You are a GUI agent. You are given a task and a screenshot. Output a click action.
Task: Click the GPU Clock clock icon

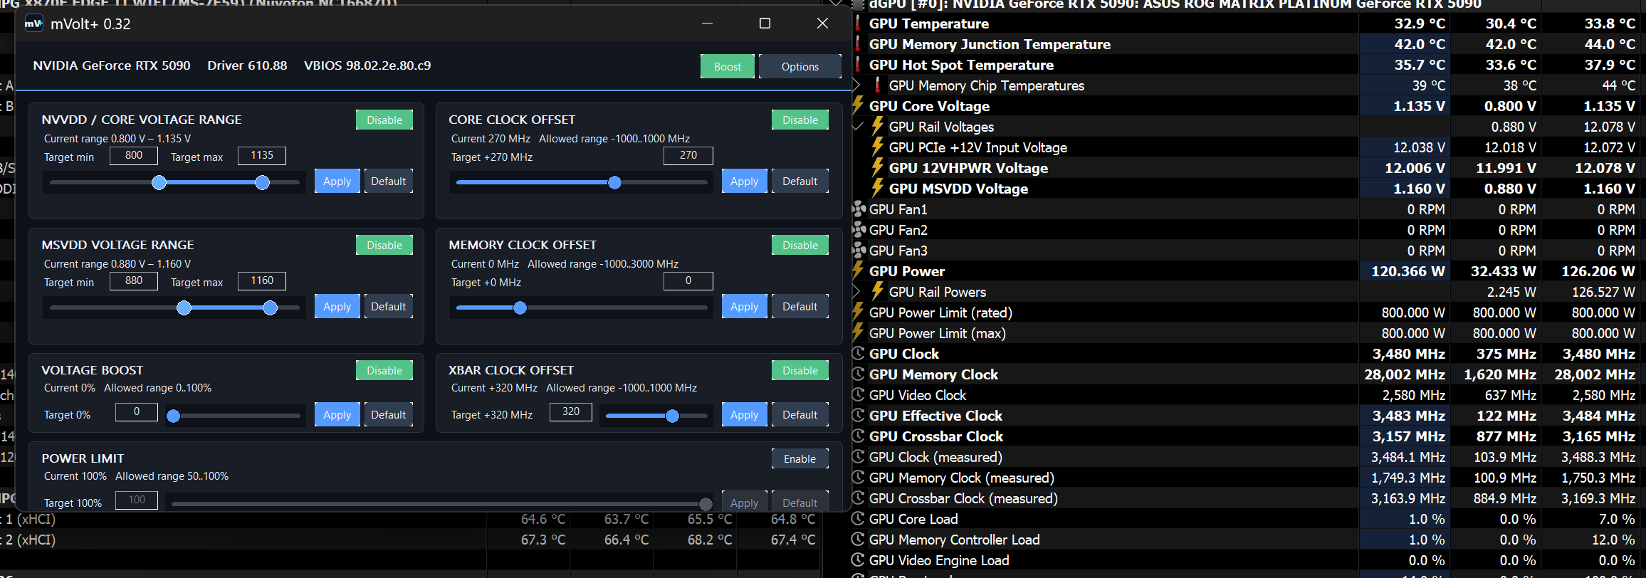(859, 354)
